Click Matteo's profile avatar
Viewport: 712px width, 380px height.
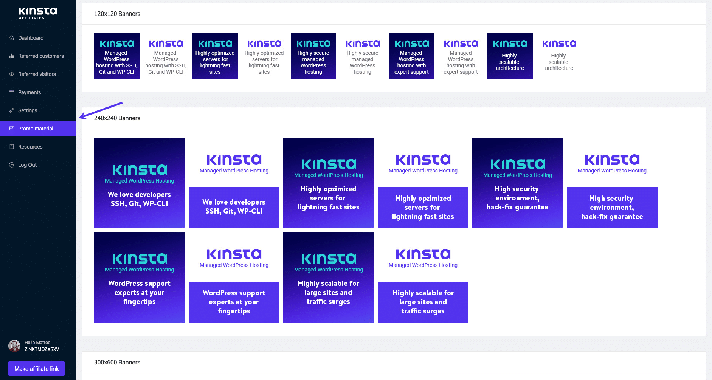coord(14,346)
